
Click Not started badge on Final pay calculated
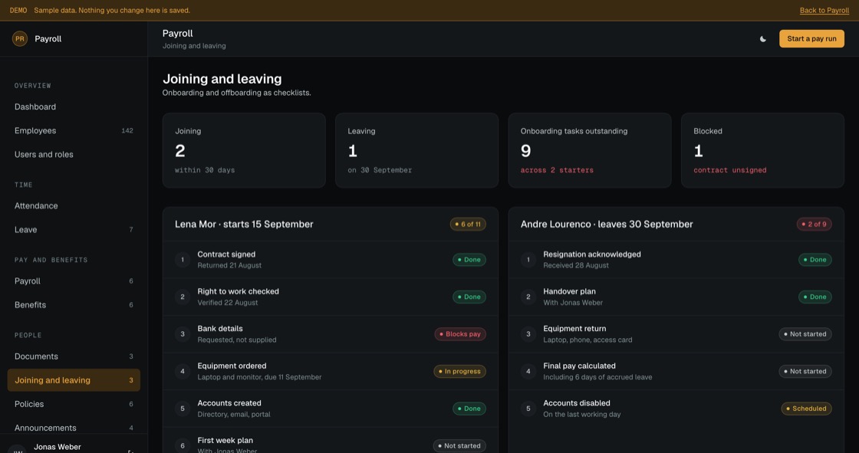(805, 372)
